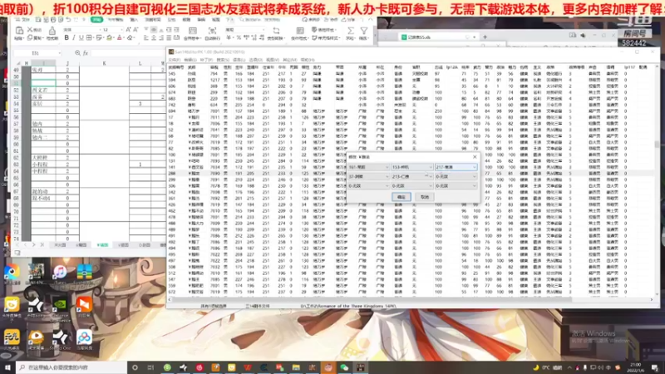
Task: Click the cut scissors icon
Action: click(30, 30)
